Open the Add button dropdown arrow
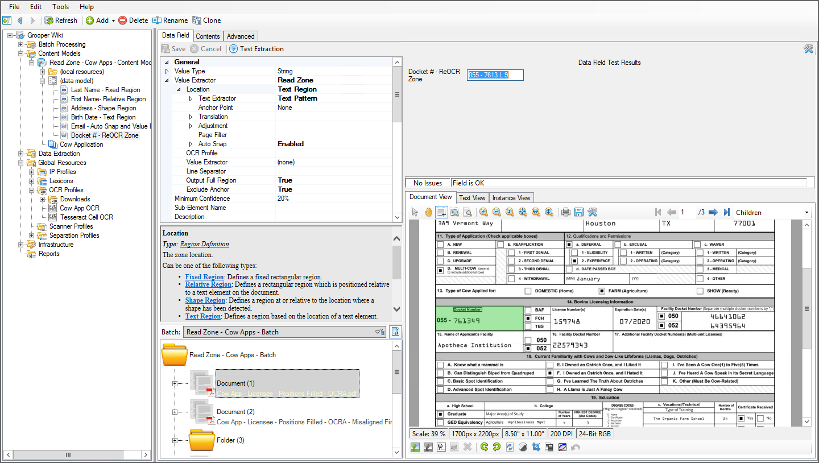The width and height of the screenshot is (819, 463). (113, 20)
